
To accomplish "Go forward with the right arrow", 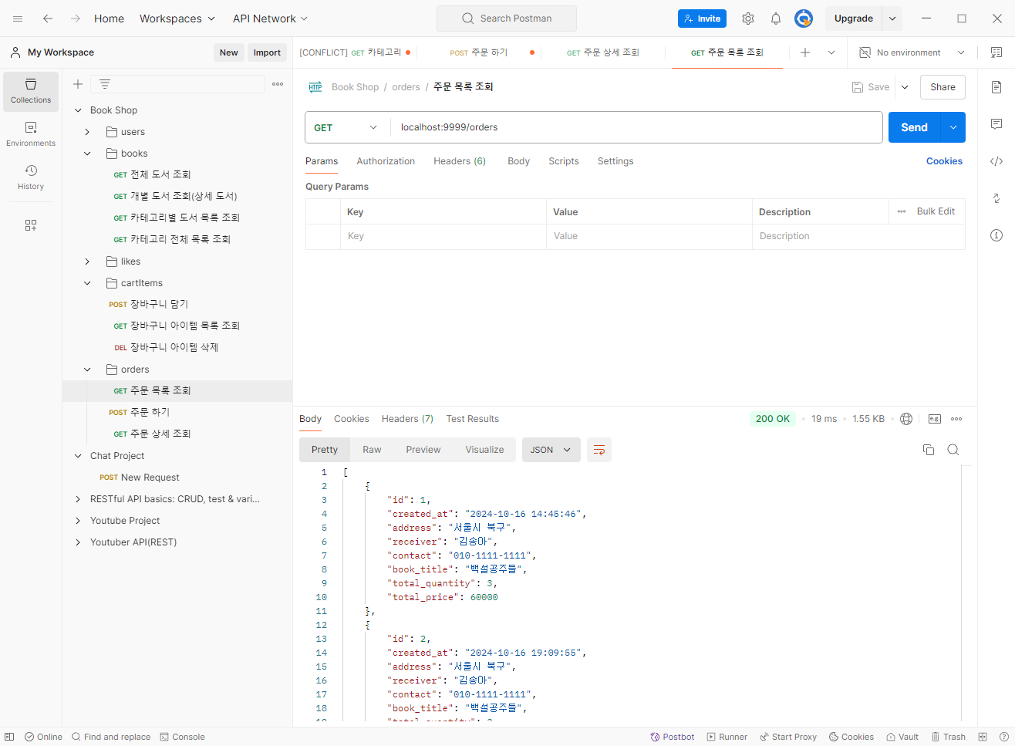I will (x=76, y=19).
